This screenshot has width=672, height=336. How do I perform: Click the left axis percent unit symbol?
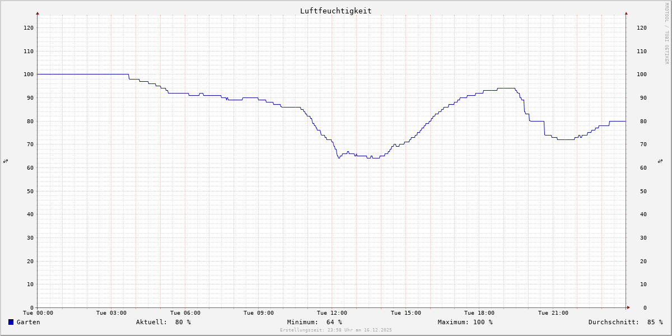click(6, 161)
